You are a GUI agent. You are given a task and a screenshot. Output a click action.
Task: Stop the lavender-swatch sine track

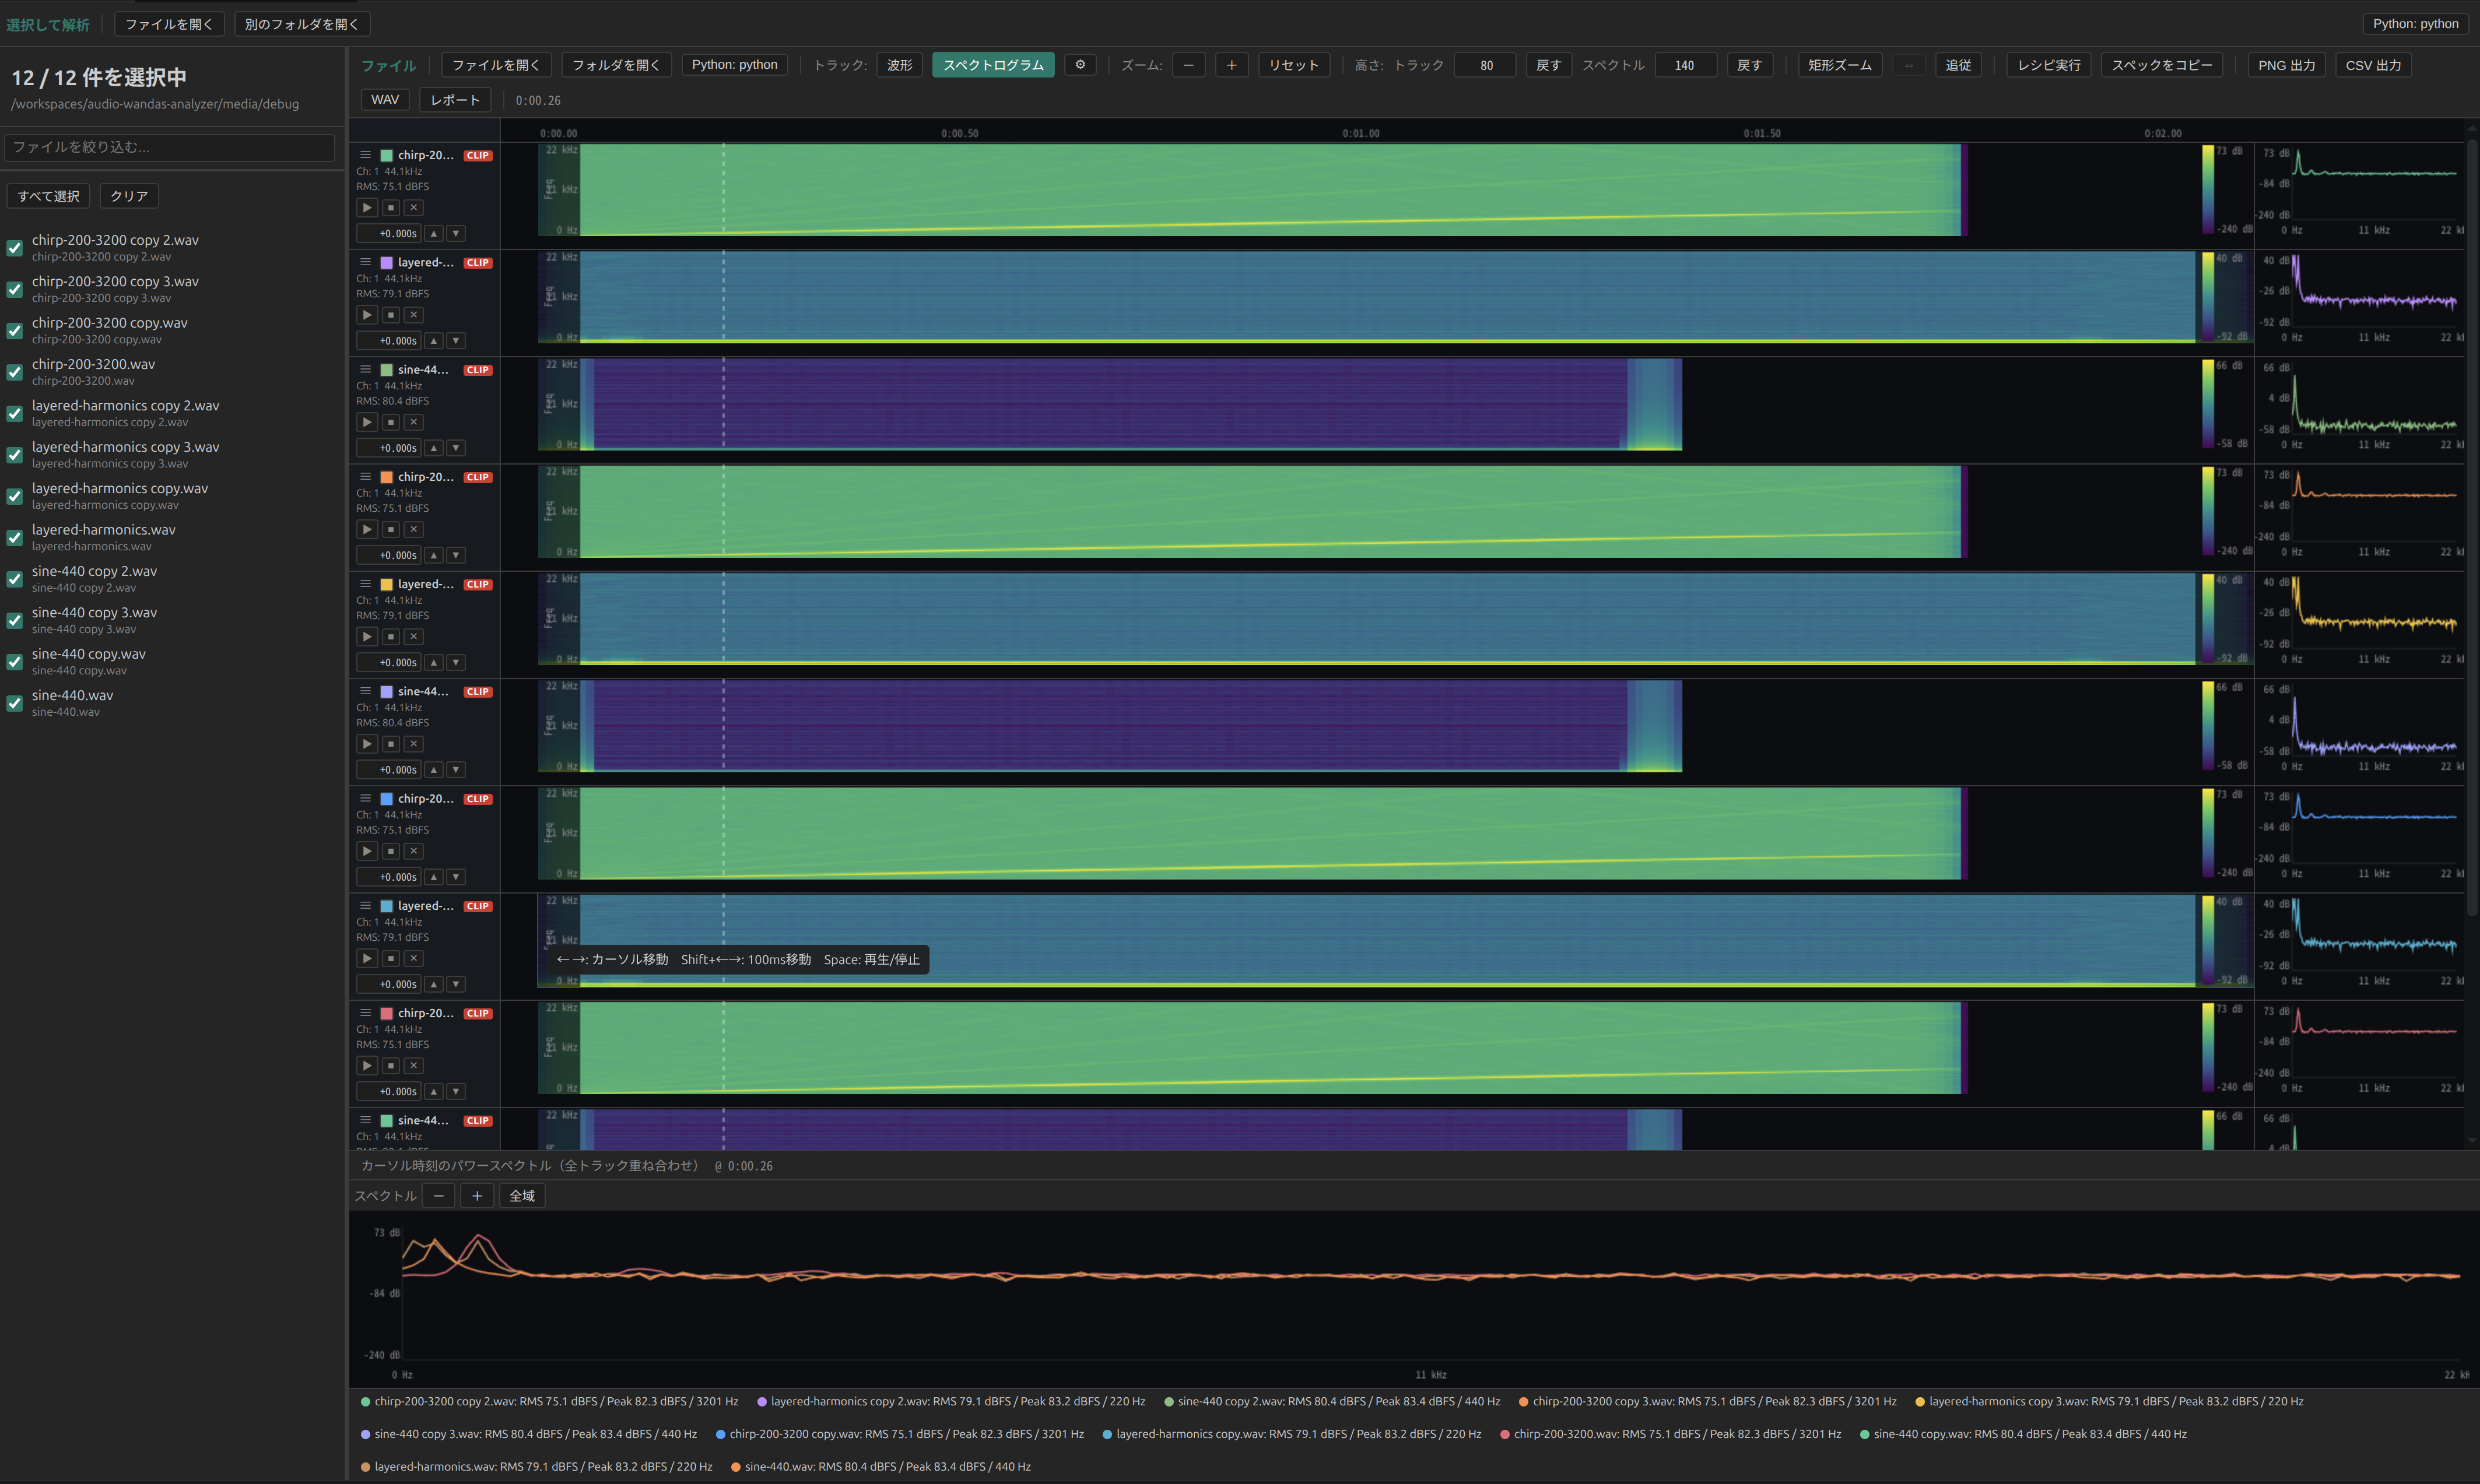click(391, 744)
